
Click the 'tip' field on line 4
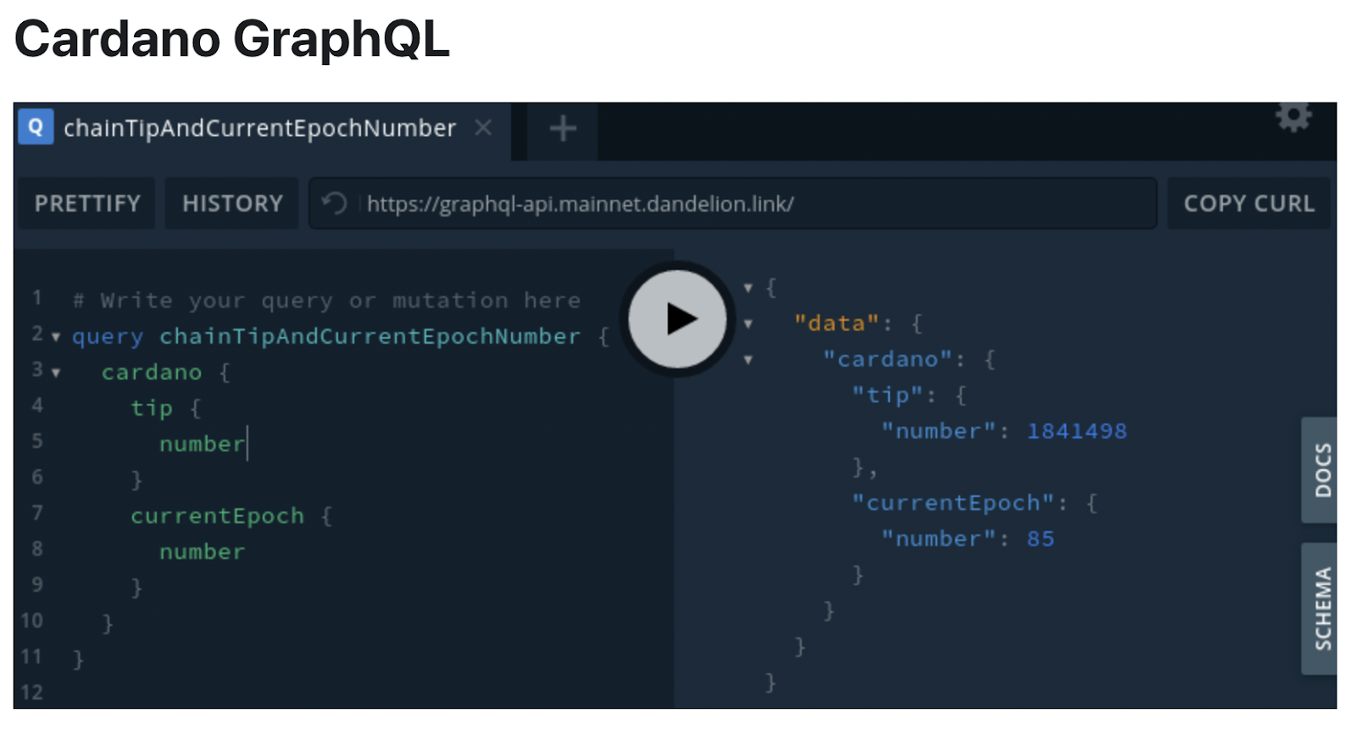click(152, 408)
